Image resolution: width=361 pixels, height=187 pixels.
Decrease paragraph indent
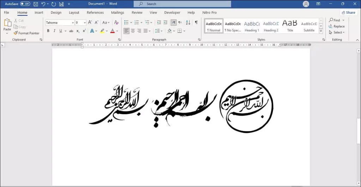(159, 22)
